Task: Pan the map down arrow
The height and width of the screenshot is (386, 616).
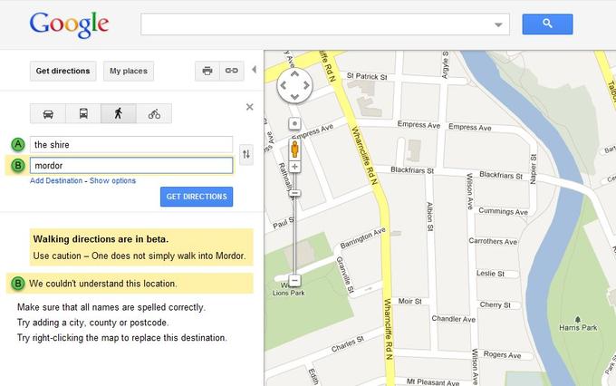Action: [x=294, y=97]
